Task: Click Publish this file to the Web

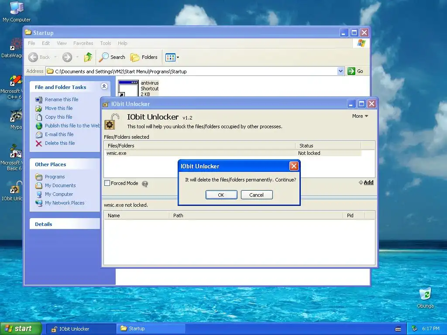Action: (68, 126)
